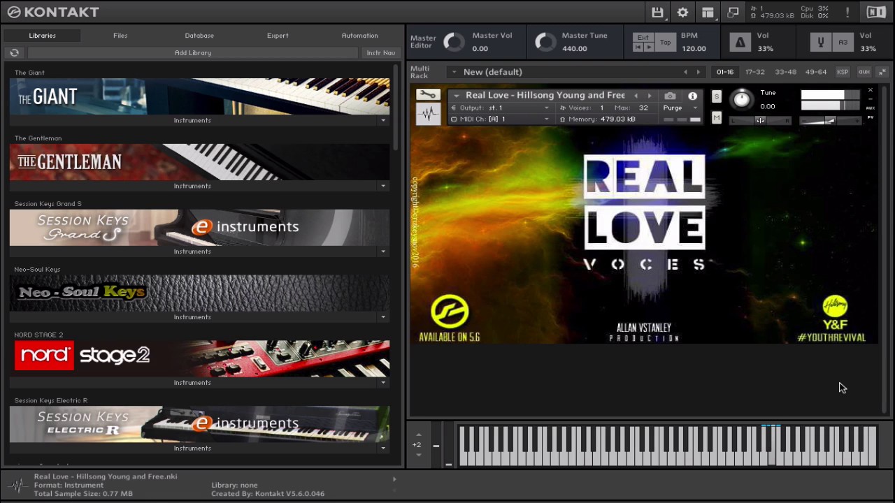
Task: Adjust the Master Tune knob
Action: pos(545,42)
